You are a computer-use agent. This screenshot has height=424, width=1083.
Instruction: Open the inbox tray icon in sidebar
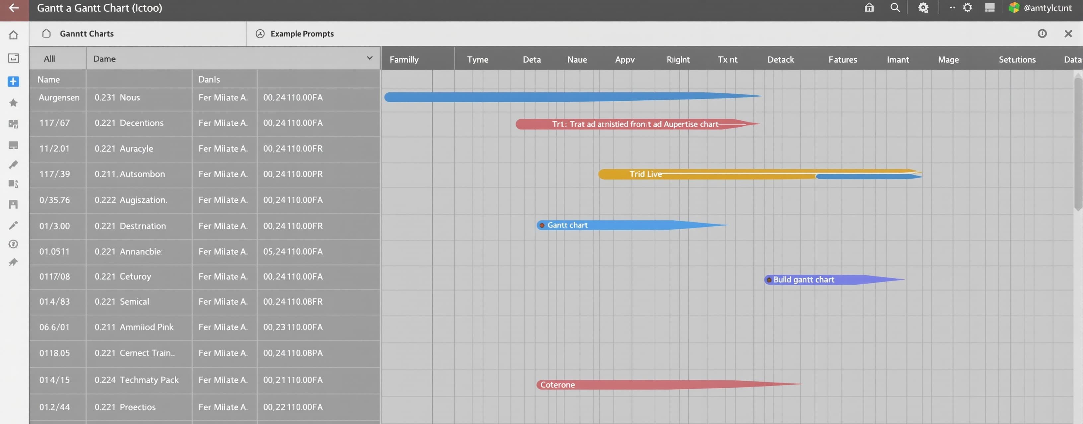click(14, 58)
